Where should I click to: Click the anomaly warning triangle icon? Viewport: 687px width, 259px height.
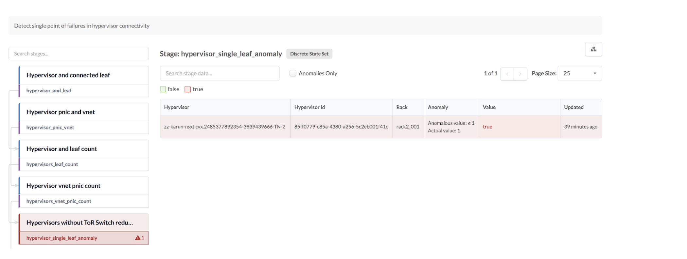(138, 238)
